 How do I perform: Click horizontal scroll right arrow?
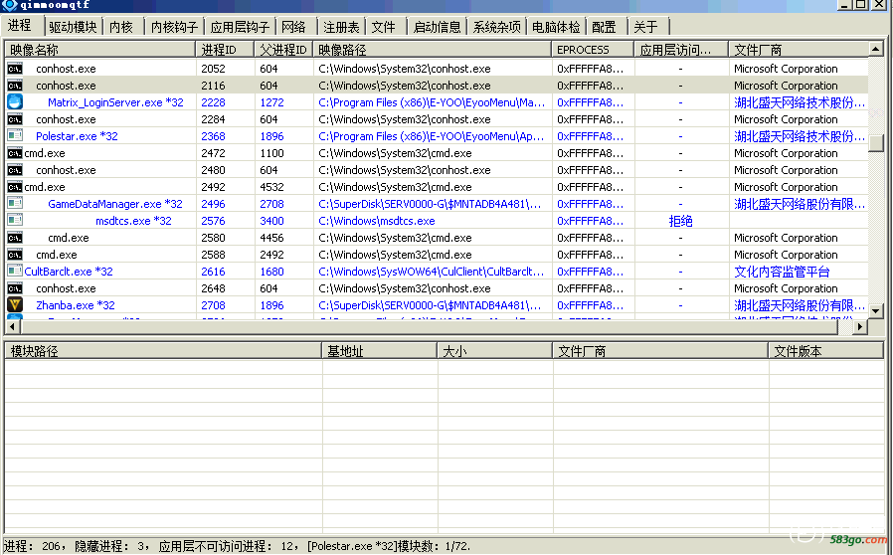tap(860, 326)
